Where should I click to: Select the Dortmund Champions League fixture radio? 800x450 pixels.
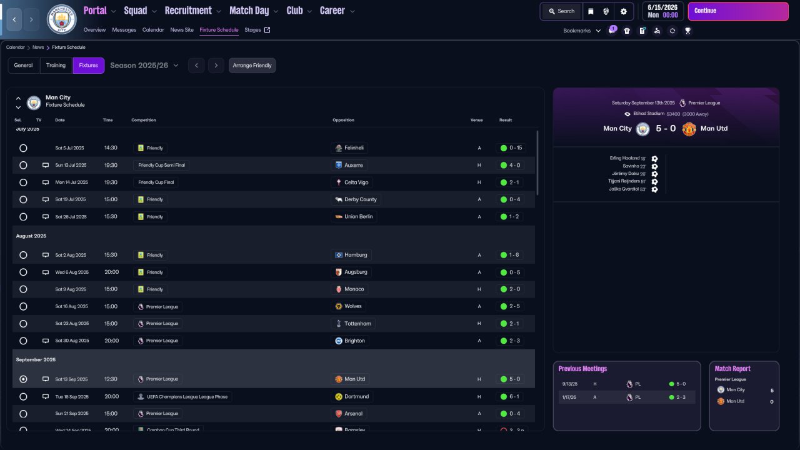point(23,396)
